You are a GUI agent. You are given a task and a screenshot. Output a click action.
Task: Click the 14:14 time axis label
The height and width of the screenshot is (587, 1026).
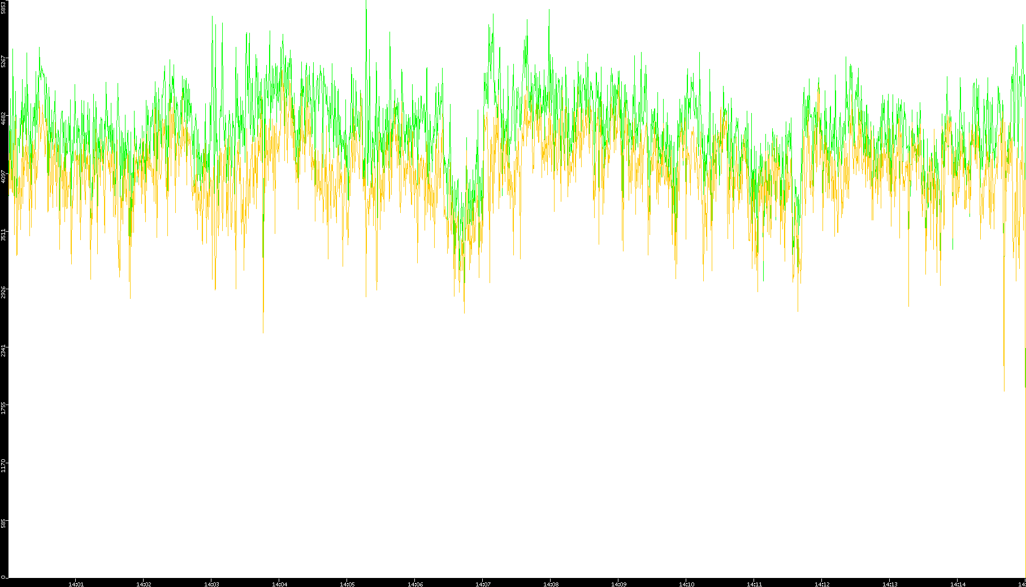tap(958, 584)
